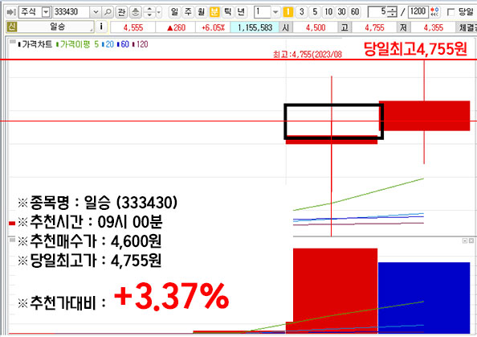This screenshot has height=337, width=477.
Task: Click the 신 badge icon beside 일승
Action: pos(11,27)
